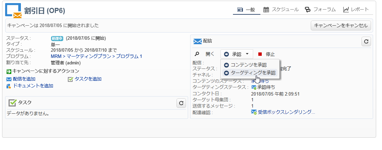
Task: Click the green arrow icon of キャンペーンに対するアクション
Action: click(9, 71)
